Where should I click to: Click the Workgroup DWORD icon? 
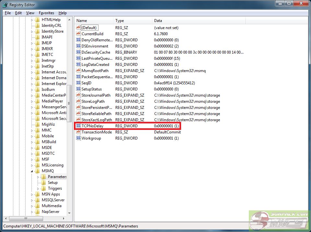tap(78, 138)
